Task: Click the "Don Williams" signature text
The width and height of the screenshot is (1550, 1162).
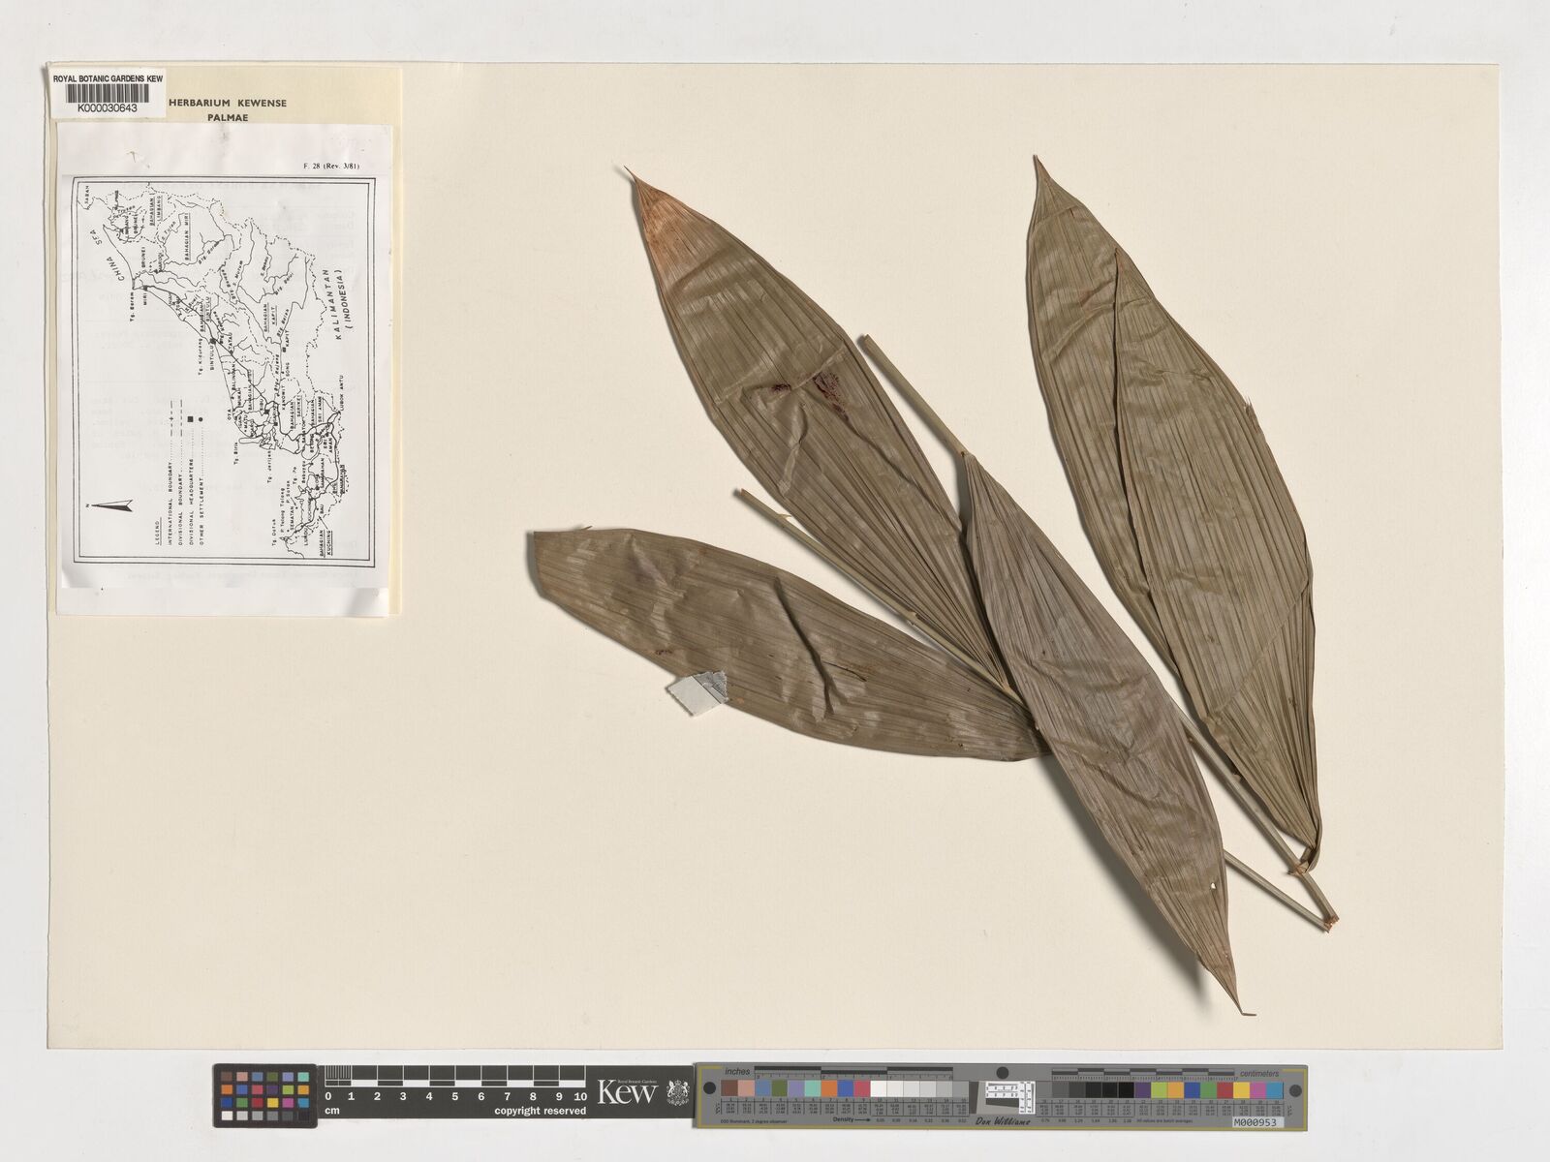Action: (x=1004, y=1120)
